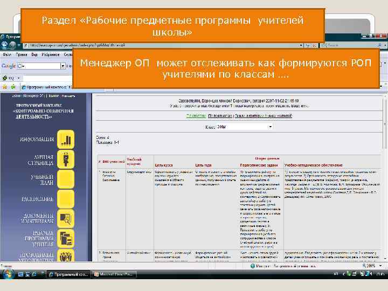Image resolution: width=388 pixels, height=291 pixels.
Task: Click the page vertical scrollbar thumb
Action: pos(385,123)
